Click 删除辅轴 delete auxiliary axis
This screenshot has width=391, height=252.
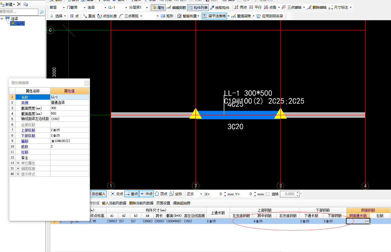317,8
